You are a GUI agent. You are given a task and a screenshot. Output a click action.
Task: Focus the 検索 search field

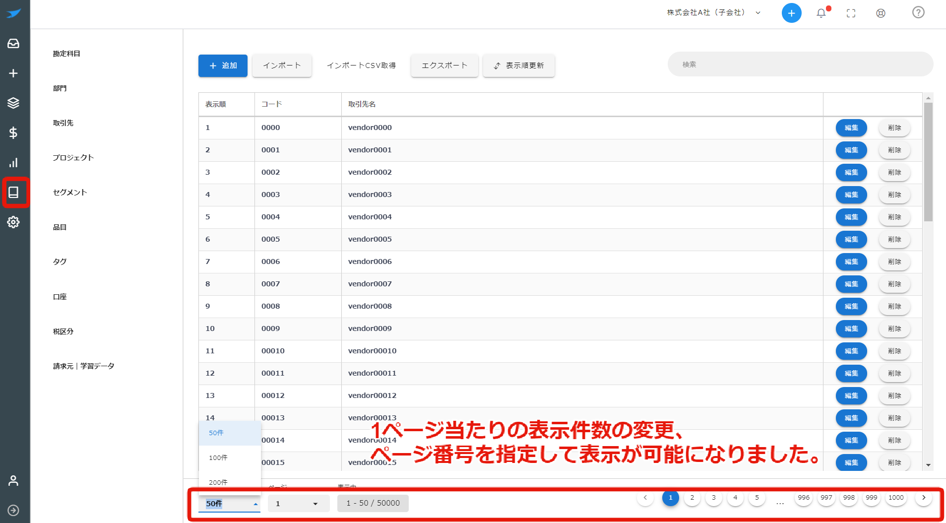click(800, 65)
